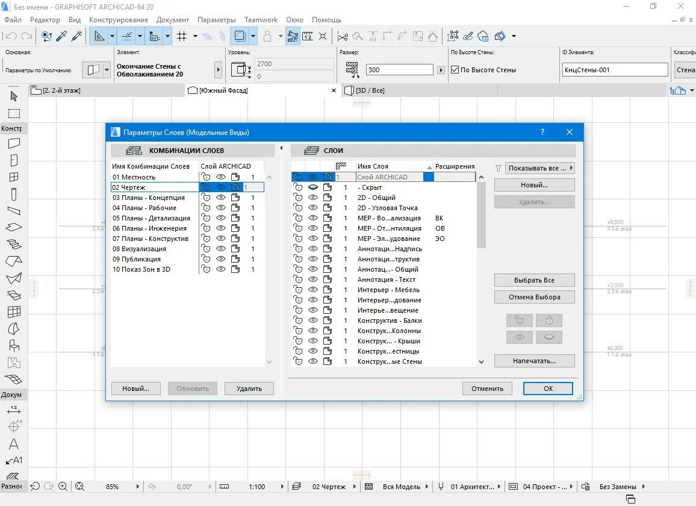Select the Slab tool in toolbox
This screenshot has height=506, width=696.
[x=14, y=227]
